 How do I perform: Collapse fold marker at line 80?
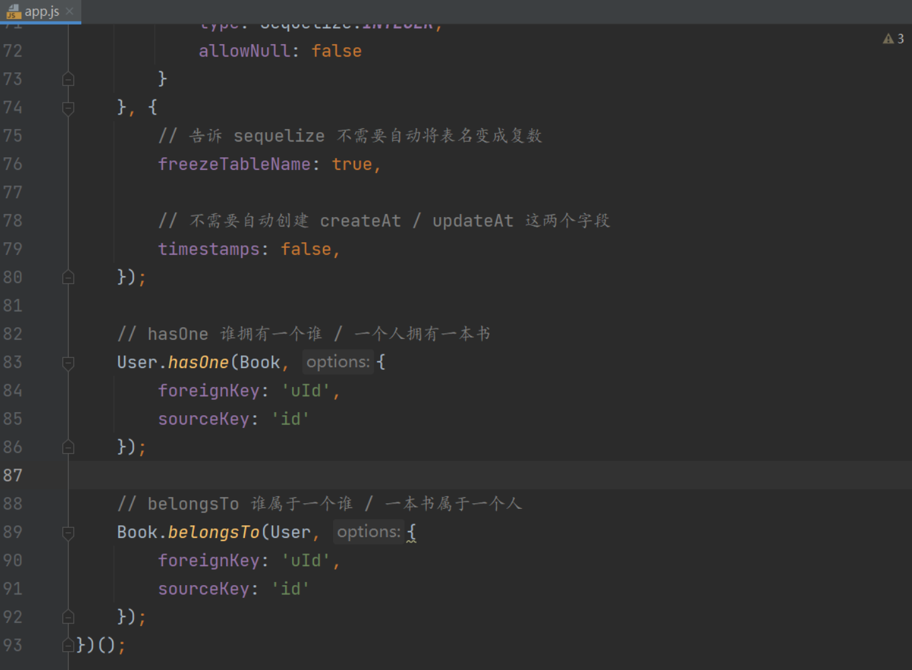[x=69, y=277]
